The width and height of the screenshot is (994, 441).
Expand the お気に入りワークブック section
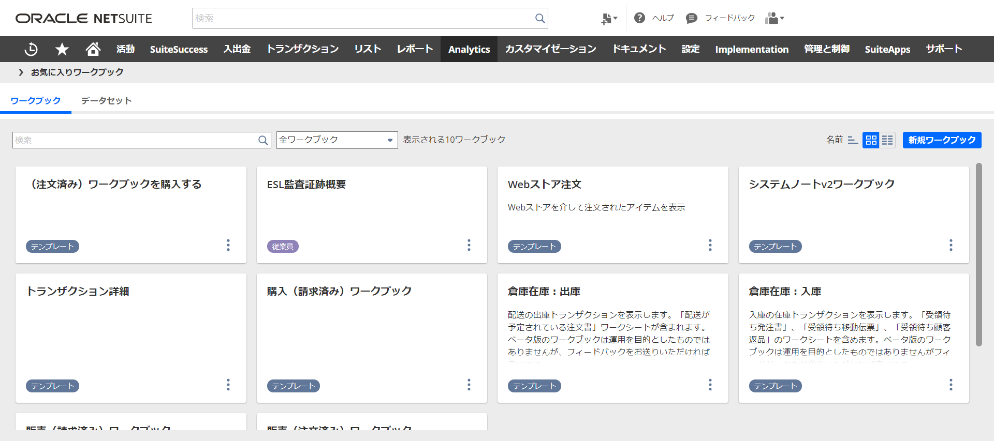[x=21, y=72]
